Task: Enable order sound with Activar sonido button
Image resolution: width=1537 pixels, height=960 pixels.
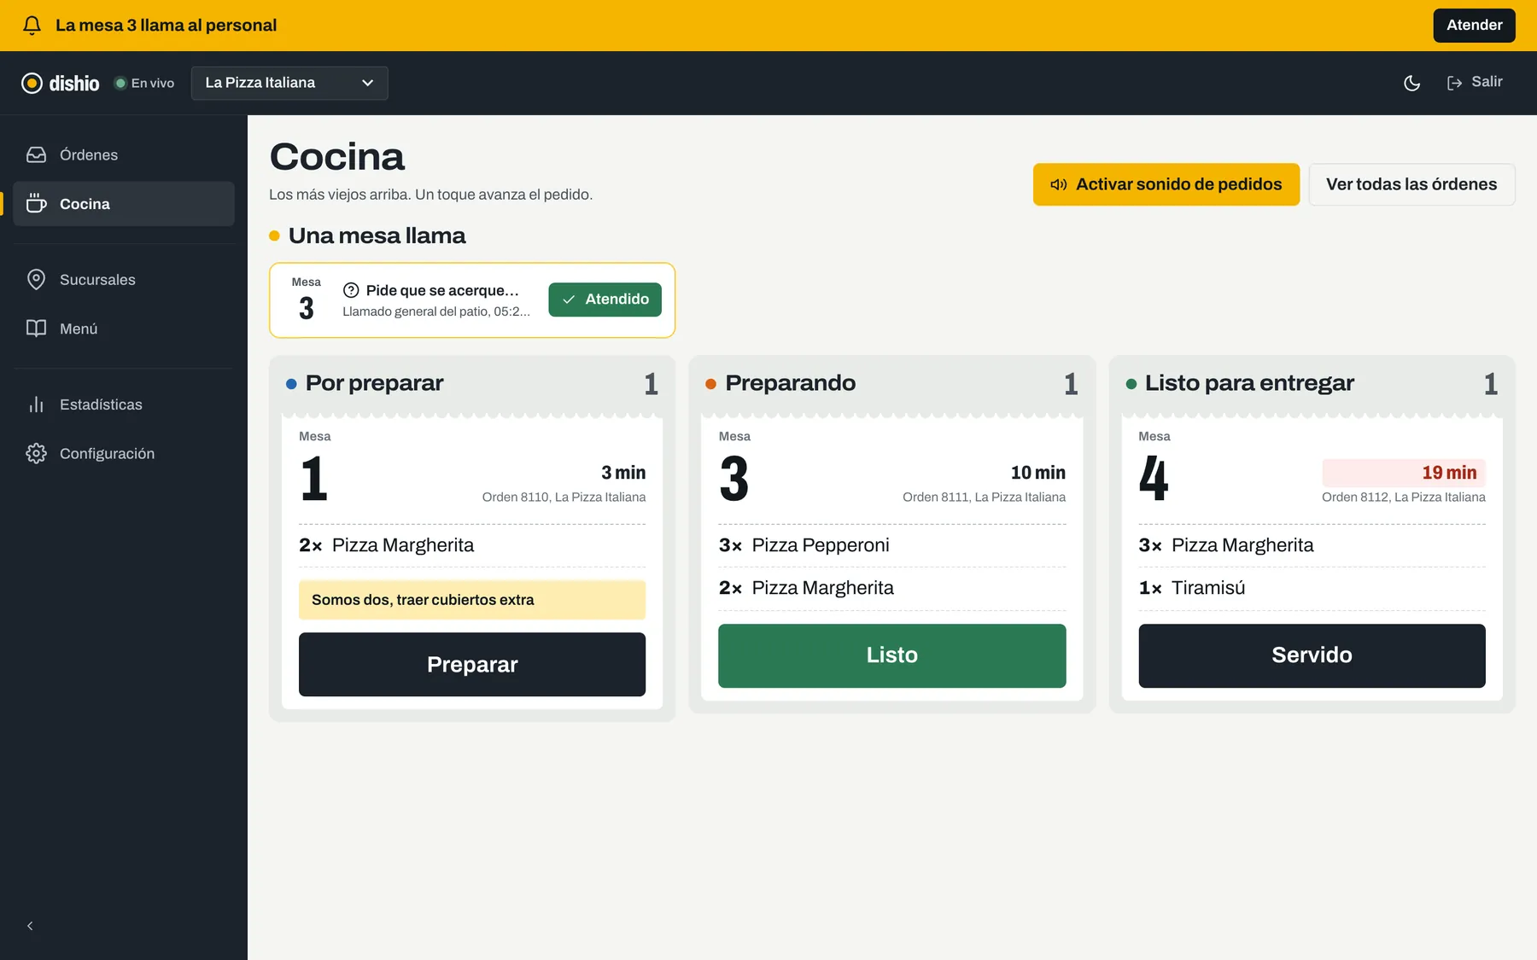Action: pos(1166,184)
